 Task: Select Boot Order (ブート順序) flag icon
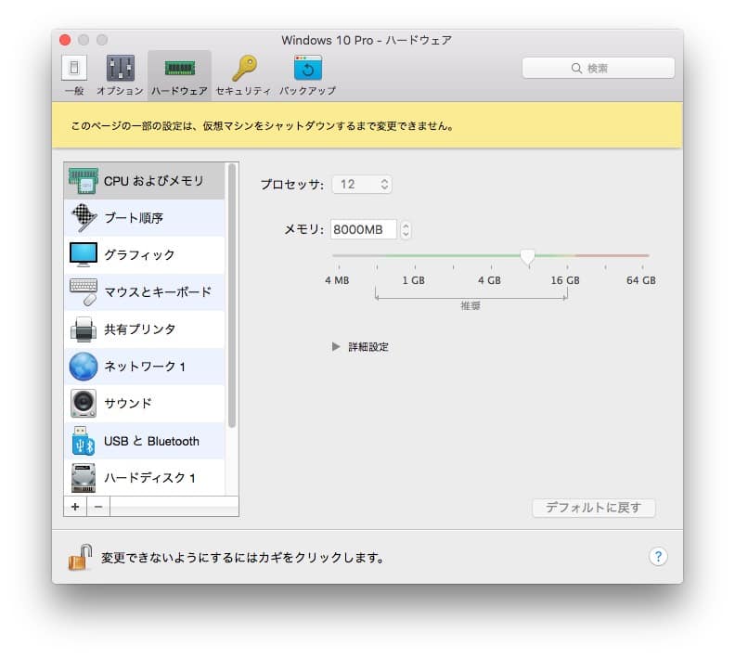[84, 217]
